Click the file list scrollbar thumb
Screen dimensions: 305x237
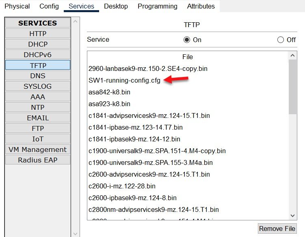[x=292, y=87]
